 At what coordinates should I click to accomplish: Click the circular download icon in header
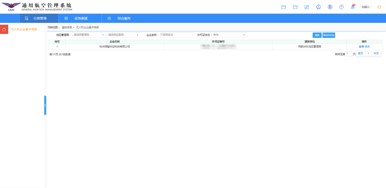(x=318, y=7)
